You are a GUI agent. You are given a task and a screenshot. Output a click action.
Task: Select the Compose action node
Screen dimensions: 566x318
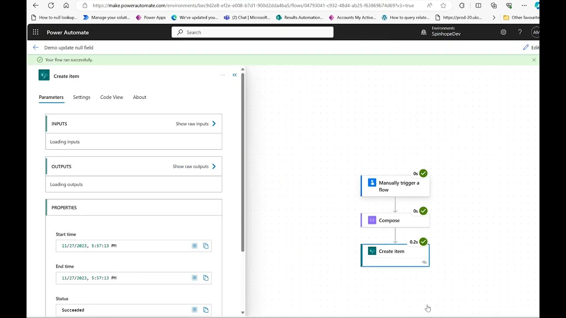pyautogui.click(x=395, y=220)
